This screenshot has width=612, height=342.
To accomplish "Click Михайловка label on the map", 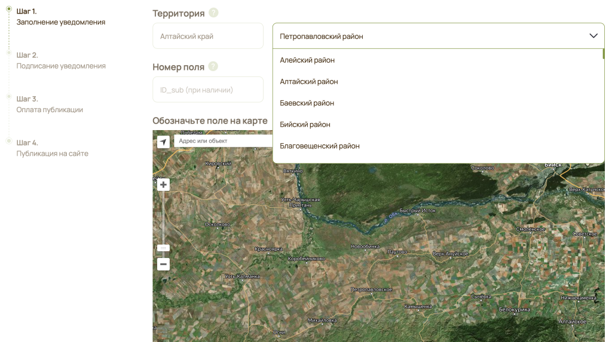I will 322,320.
